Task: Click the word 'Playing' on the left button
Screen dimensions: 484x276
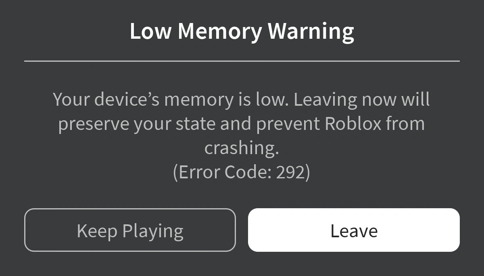Action: 153,231
